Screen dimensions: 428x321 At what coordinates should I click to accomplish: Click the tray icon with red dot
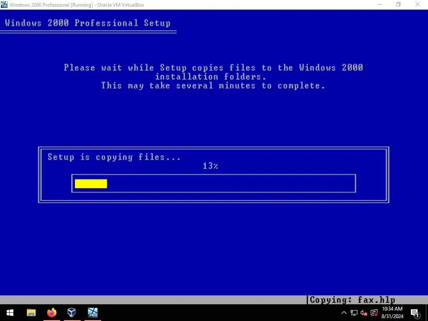coord(374,313)
